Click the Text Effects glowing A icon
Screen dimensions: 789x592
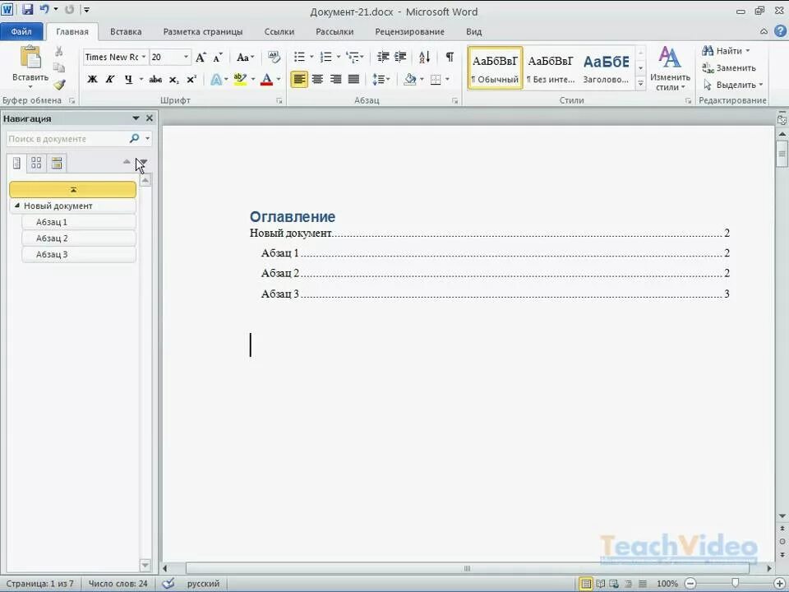216,80
